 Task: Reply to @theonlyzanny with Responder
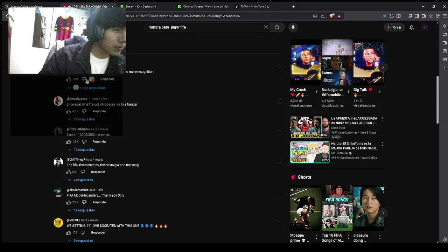point(99,111)
